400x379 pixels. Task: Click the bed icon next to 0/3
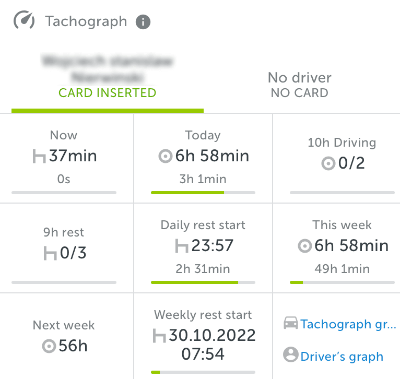point(50,253)
